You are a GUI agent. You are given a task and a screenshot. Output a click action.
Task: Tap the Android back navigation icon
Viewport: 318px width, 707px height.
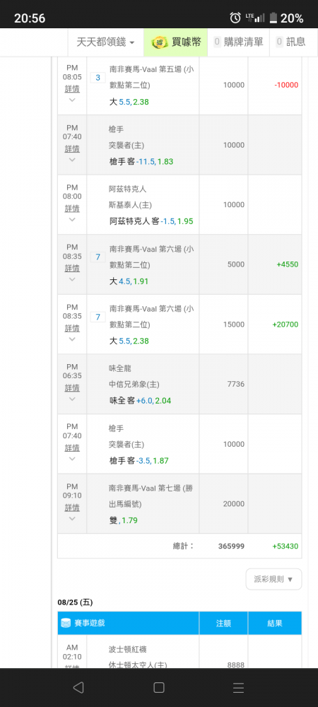coord(78,687)
